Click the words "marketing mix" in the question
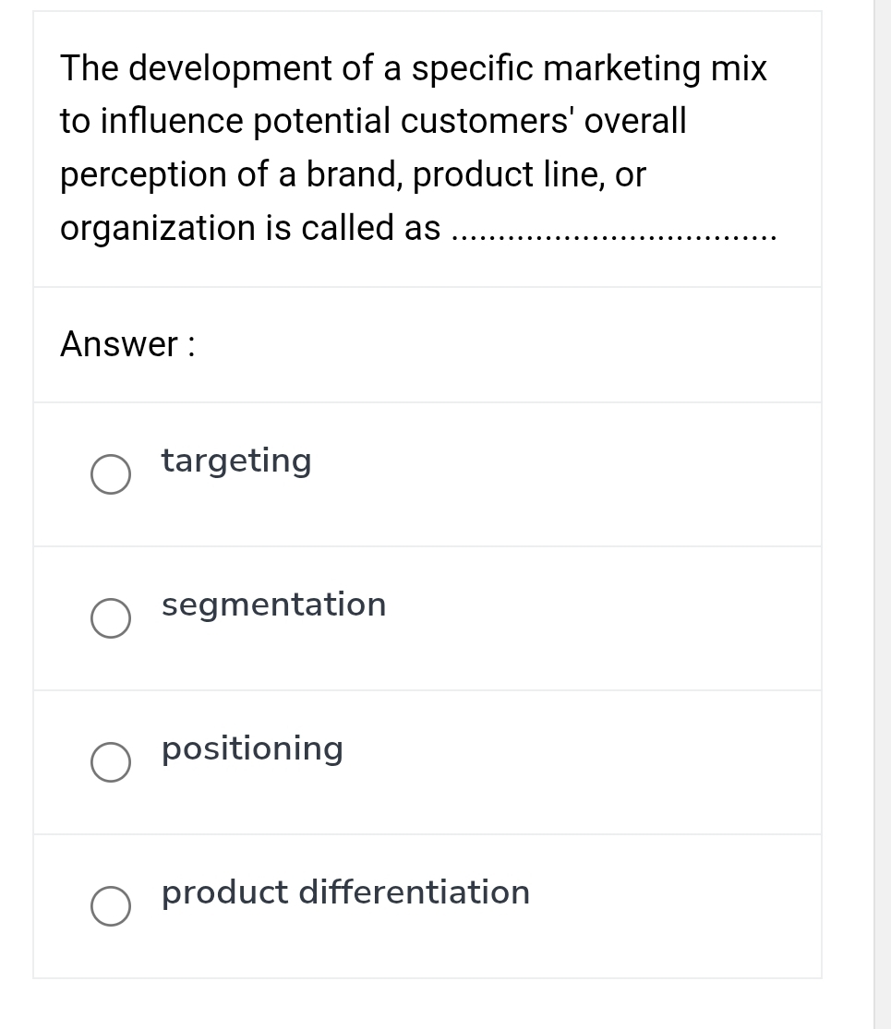This screenshot has height=1029, width=891. 654,68
